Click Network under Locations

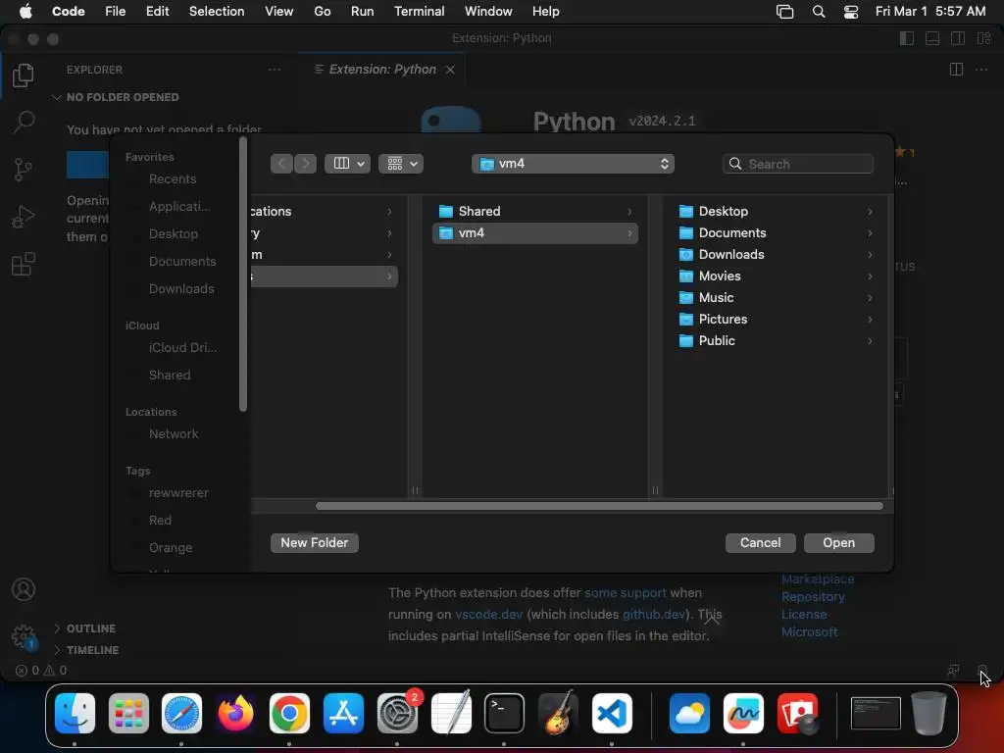pos(174,434)
